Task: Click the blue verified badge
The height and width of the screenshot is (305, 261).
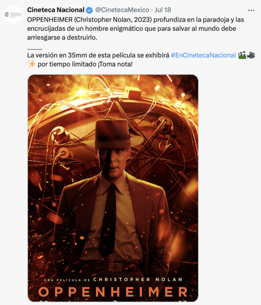Action: (x=89, y=10)
